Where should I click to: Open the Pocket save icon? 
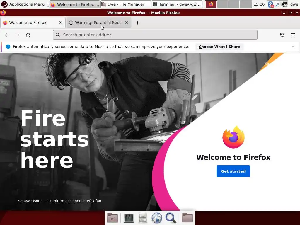[282, 35]
